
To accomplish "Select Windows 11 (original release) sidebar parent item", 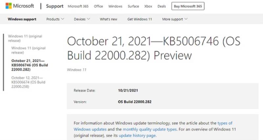I will (25, 38).
